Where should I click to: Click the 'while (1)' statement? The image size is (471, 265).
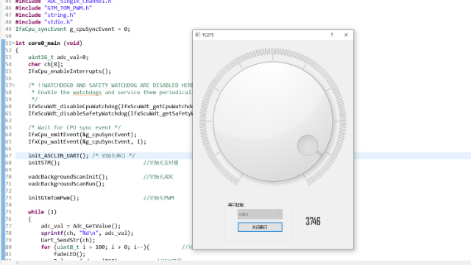pyautogui.click(x=43, y=212)
